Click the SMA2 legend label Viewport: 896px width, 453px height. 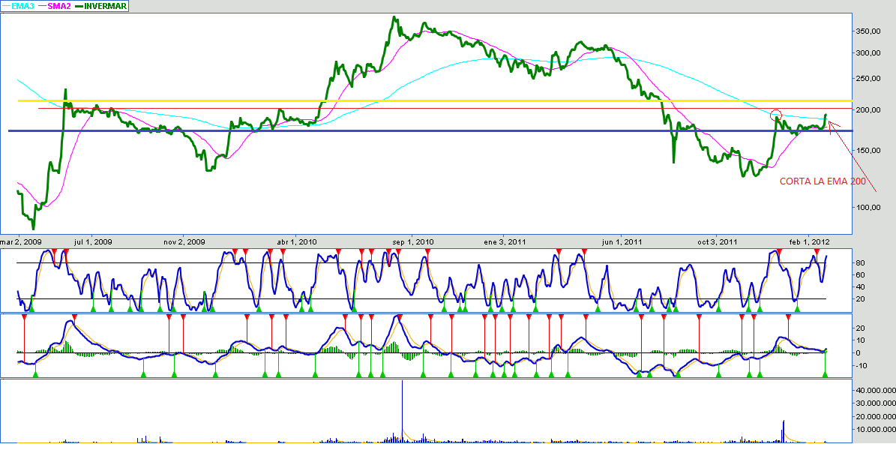click(x=59, y=6)
